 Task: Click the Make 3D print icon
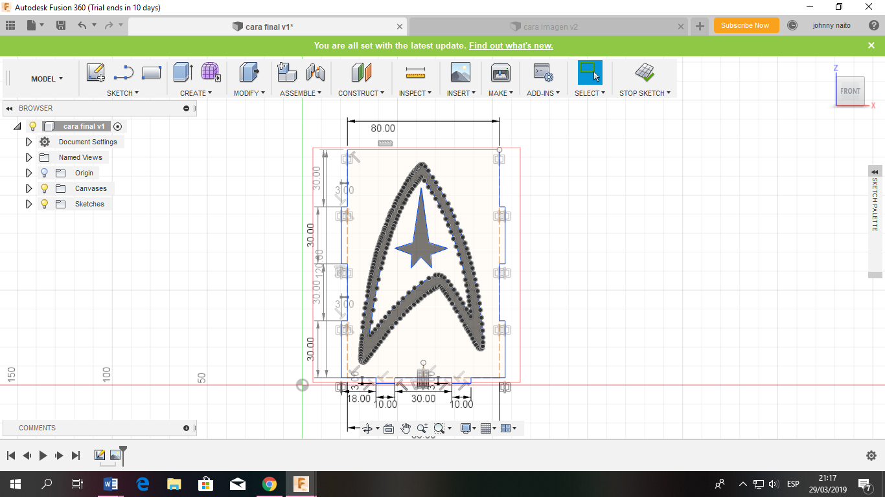click(x=501, y=72)
